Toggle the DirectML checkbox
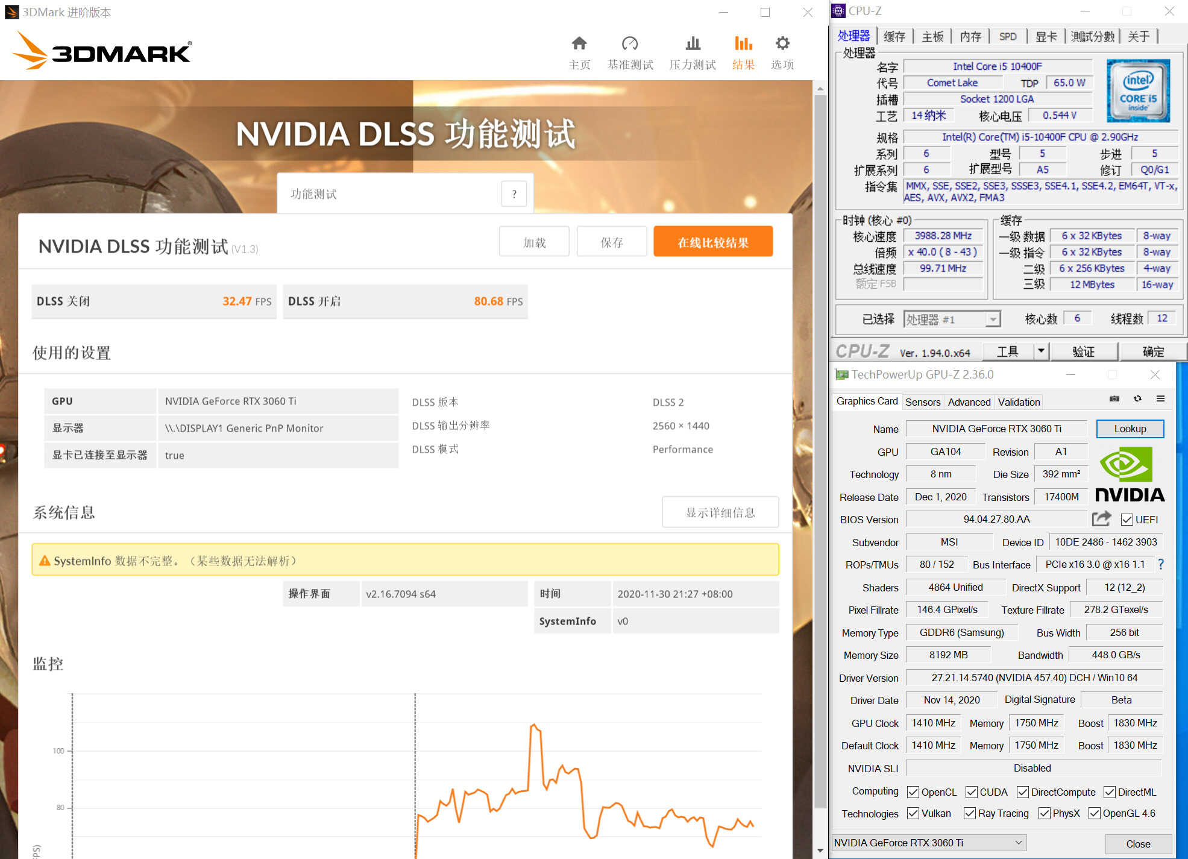Viewport: 1188px width, 859px height. pyautogui.click(x=1110, y=792)
